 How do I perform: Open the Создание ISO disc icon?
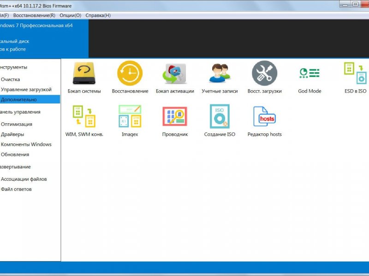coord(220,116)
